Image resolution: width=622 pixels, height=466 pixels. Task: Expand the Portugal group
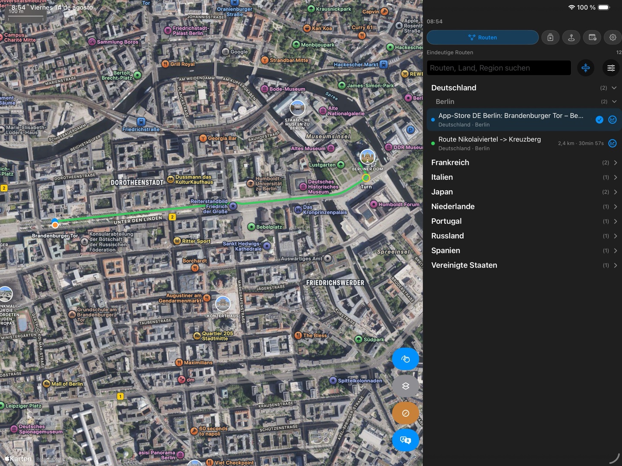click(x=524, y=221)
